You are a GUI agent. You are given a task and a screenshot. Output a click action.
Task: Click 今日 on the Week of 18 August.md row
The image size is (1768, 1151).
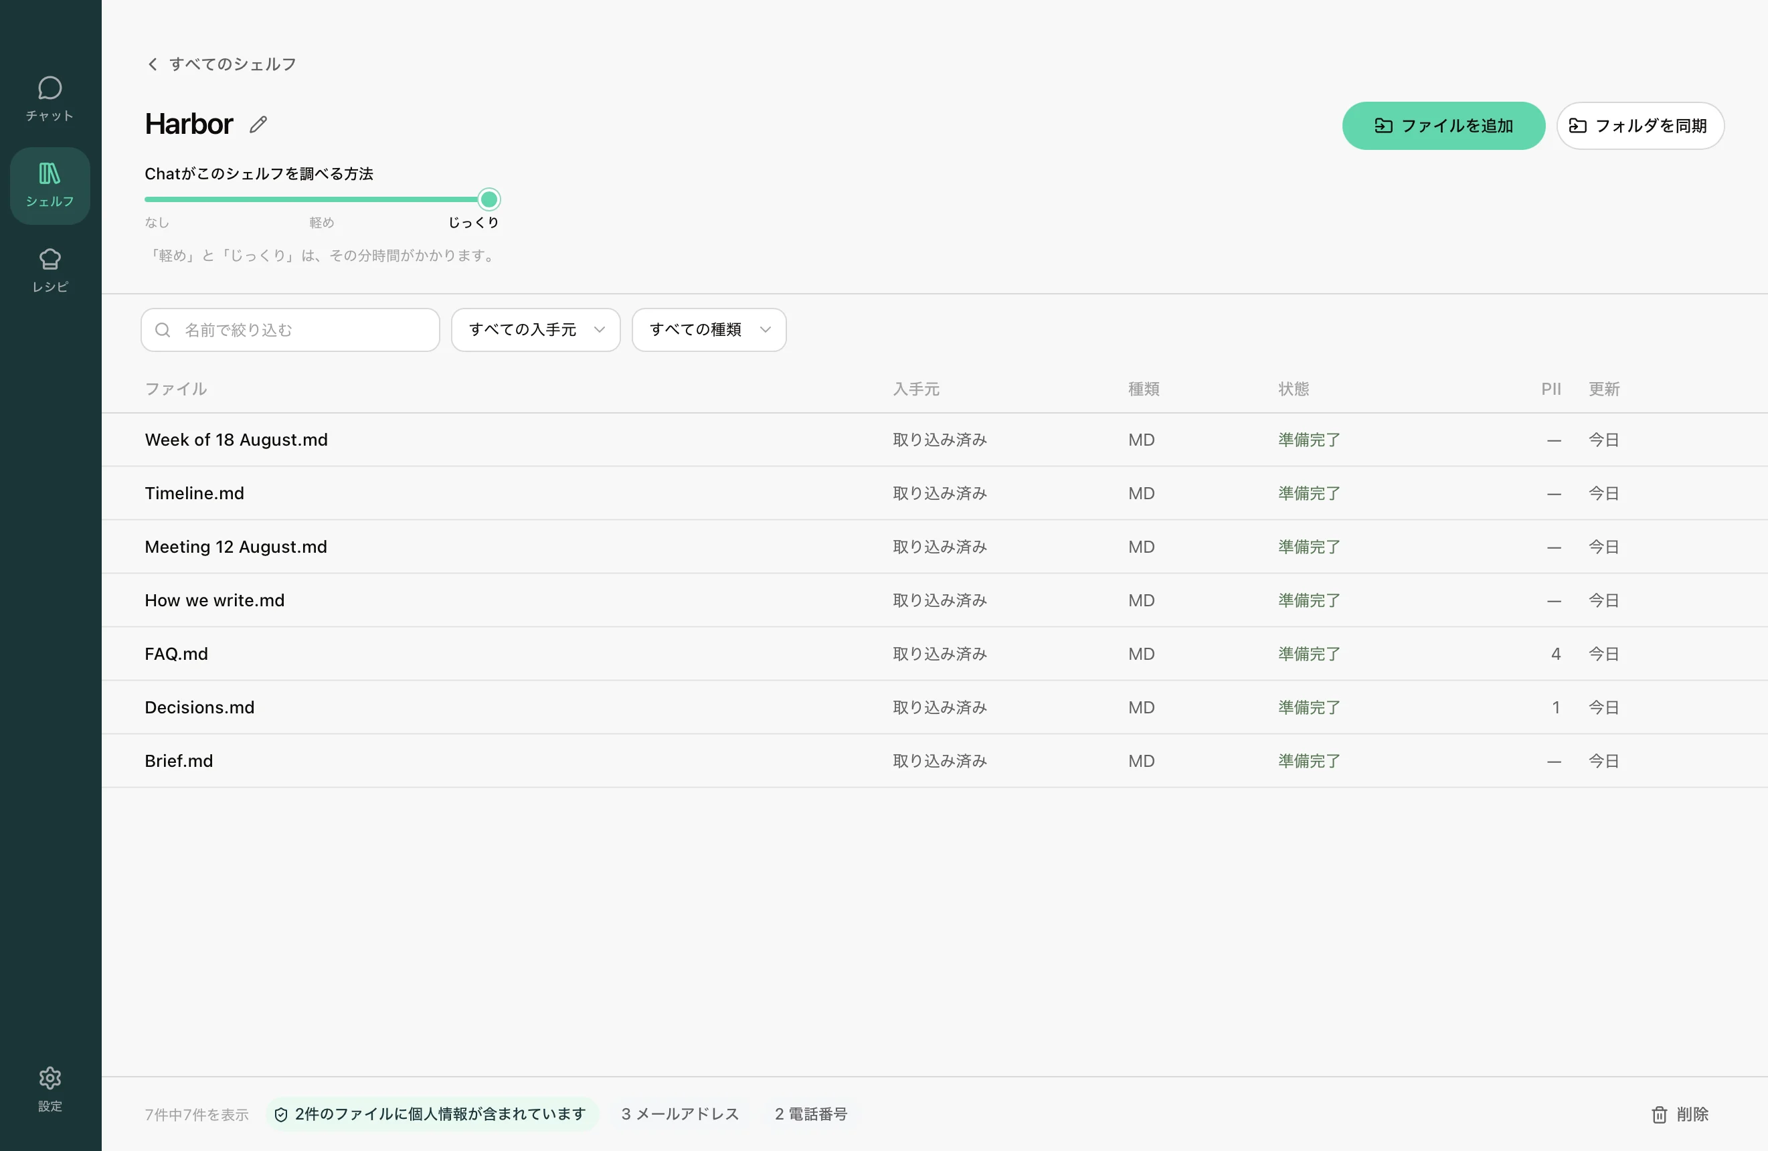[1603, 439]
